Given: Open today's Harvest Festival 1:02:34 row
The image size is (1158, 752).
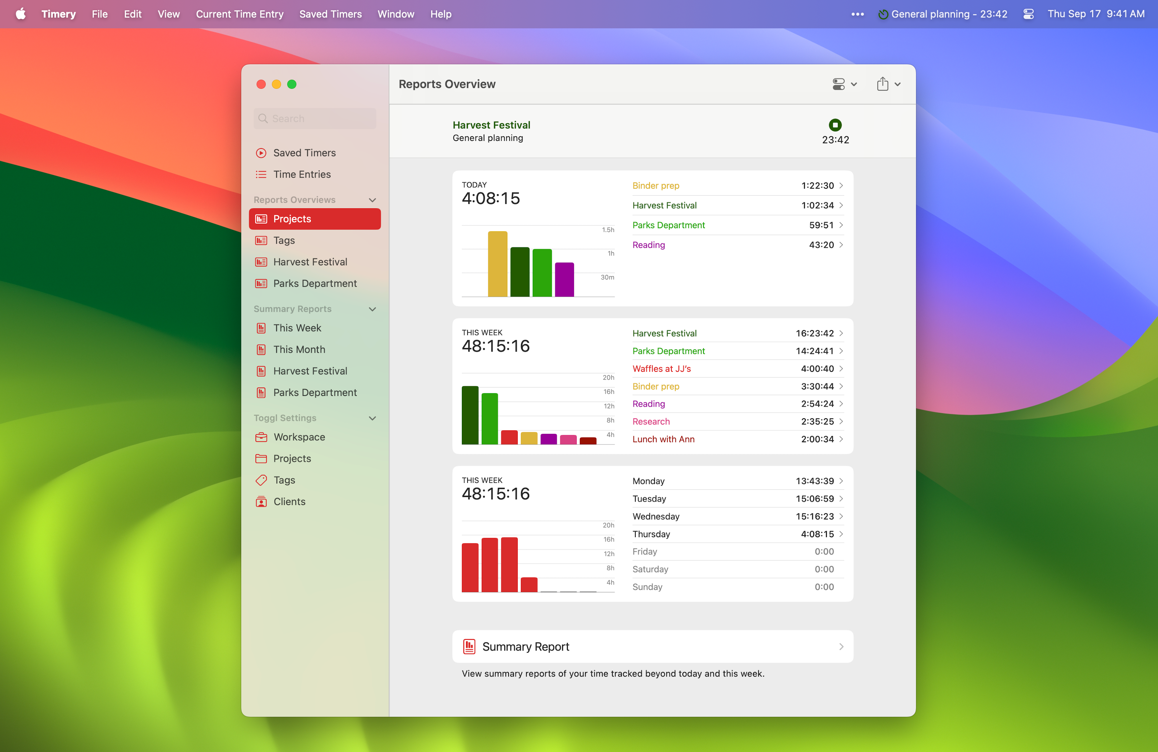Looking at the screenshot, I should pyautogui.click(x=738, y=205).
